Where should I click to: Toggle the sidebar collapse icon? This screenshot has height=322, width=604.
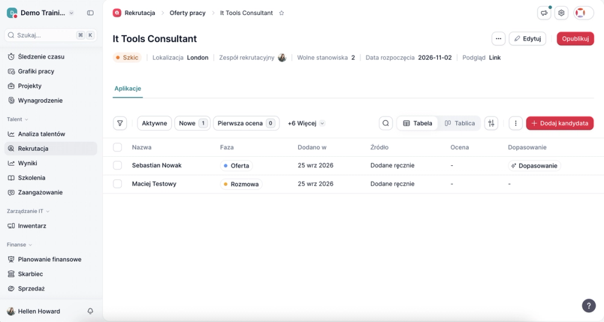point(90,13)
